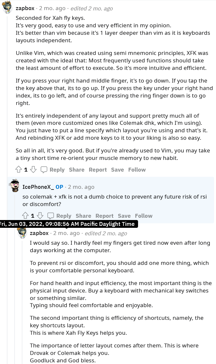Share IcePhoneX_'s comment

point(83,216)
